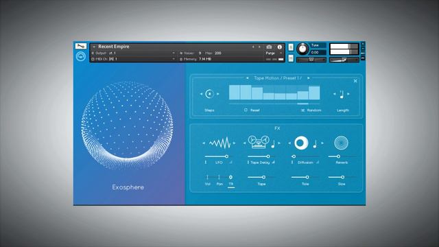
Task: Click the Exosphere sphere graphic
Action: 127,125
